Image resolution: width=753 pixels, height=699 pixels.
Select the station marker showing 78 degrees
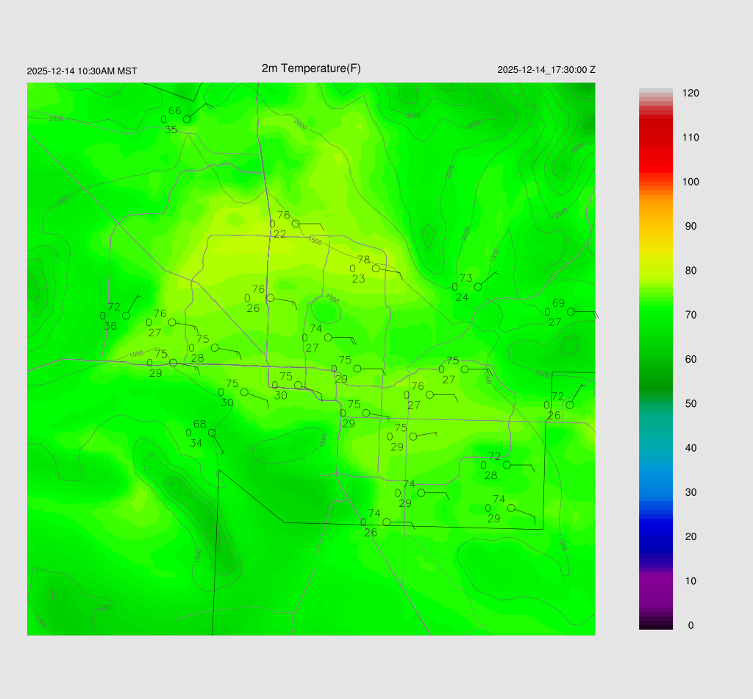[376, 269]
